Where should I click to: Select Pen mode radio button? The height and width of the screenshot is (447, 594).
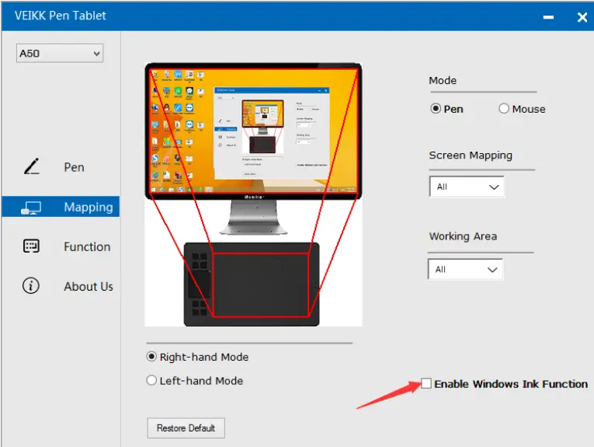[x=436, y=109]
